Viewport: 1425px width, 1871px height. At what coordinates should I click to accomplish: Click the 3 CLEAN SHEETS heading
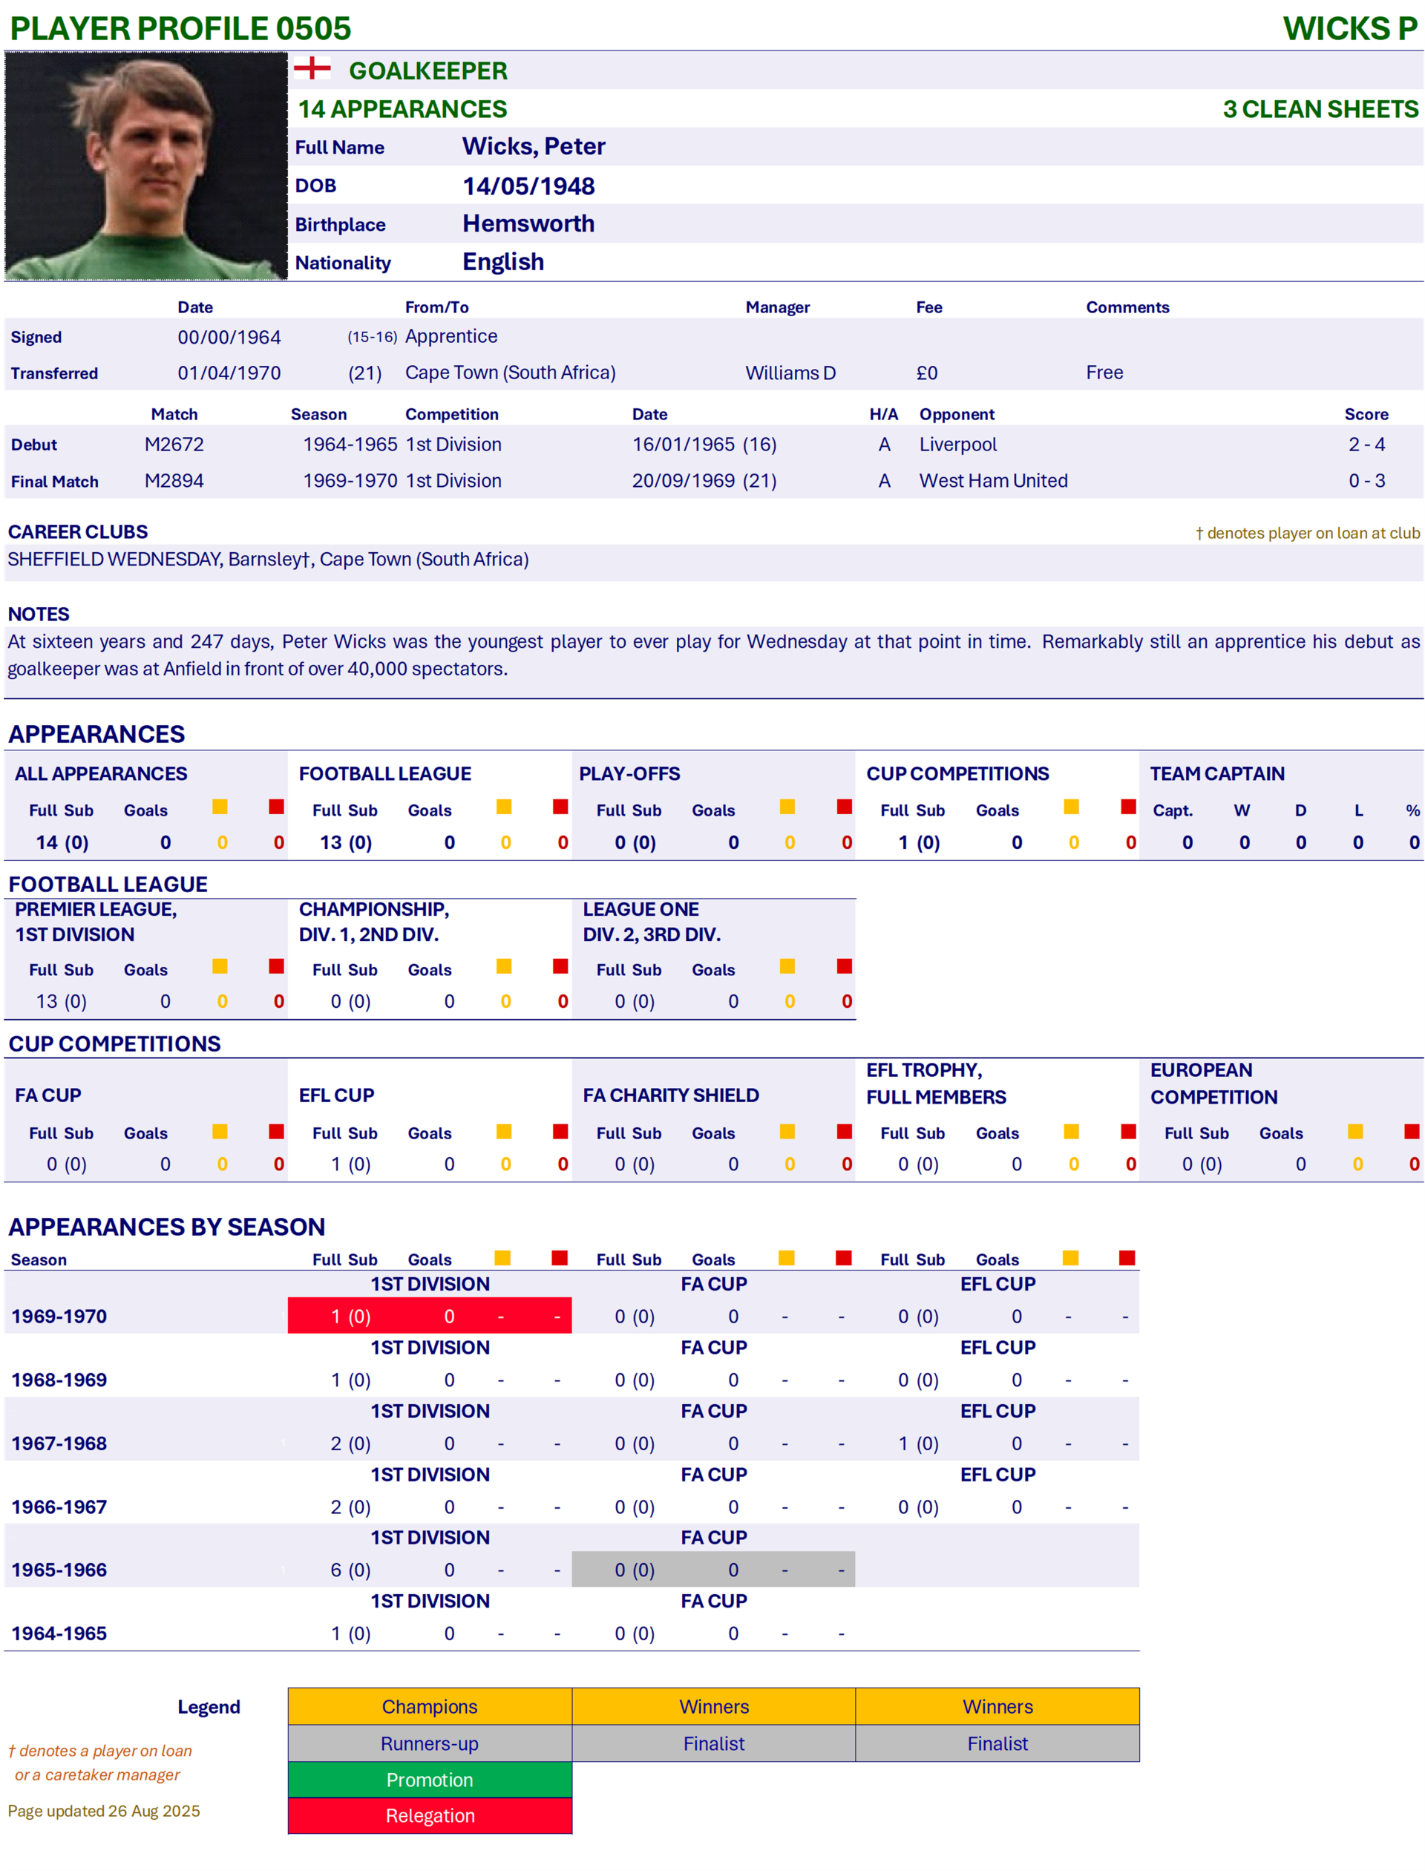click(1320, 109)
